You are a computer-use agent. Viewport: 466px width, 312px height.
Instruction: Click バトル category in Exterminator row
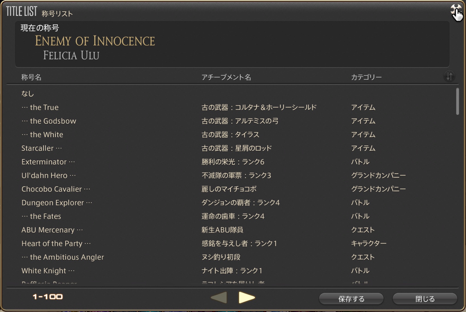[360, 162]
